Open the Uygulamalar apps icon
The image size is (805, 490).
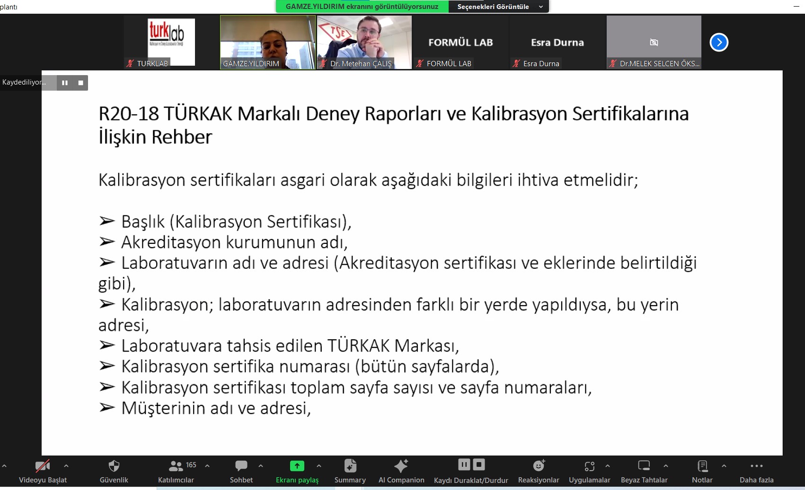pyautogui.click(x=589, y=466)
